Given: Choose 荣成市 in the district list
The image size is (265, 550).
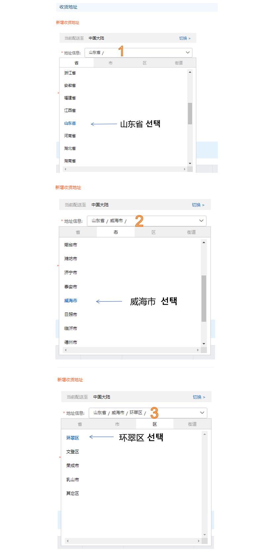Looking at the screenshot, I should (x=73, y=466).
